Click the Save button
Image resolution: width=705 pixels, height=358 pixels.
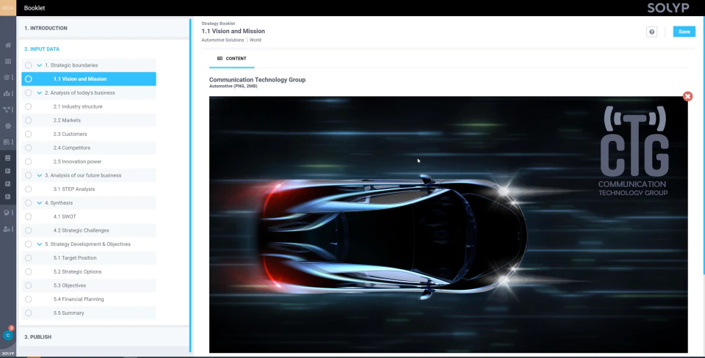pos(684,32)
